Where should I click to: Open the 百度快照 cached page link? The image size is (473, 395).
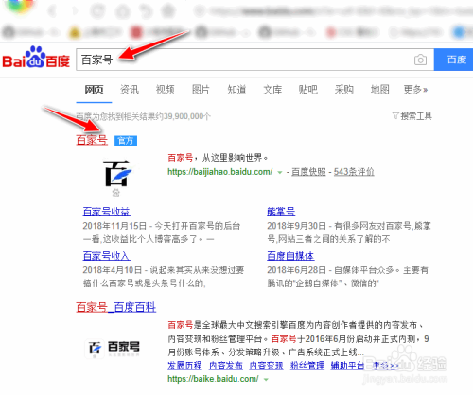308,172
